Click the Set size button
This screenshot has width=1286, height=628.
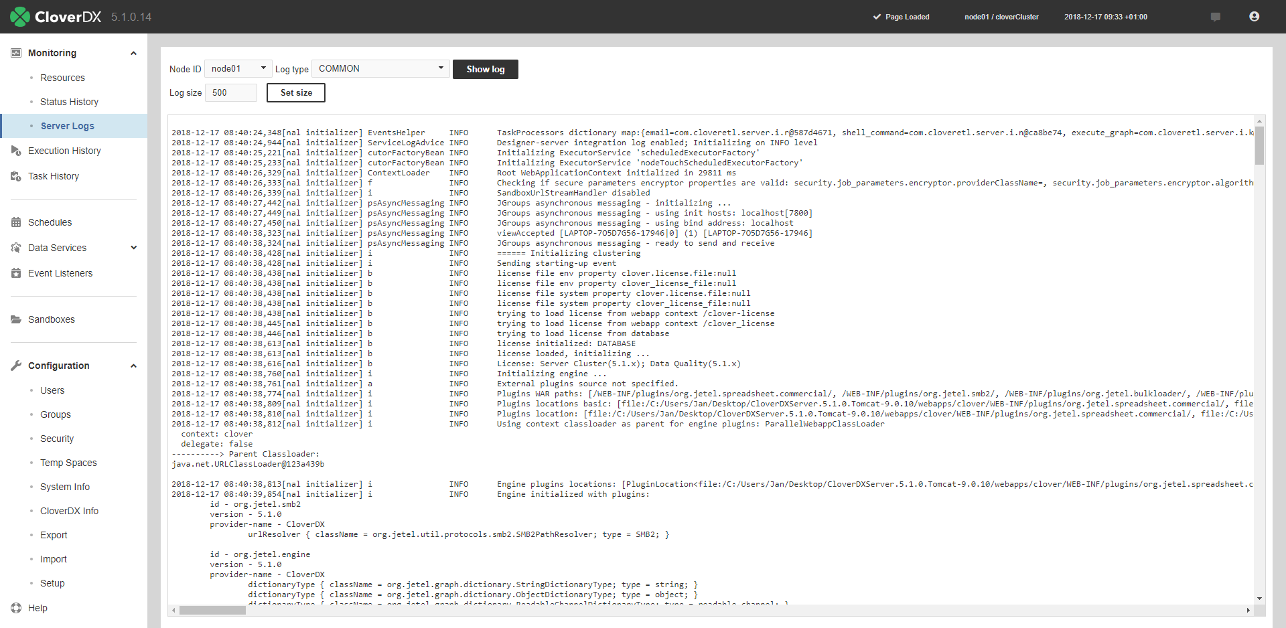tap(296, 92)
